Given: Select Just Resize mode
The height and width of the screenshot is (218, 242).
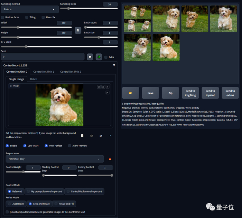Looking at the screenshot, I should (x=16, y=204).
